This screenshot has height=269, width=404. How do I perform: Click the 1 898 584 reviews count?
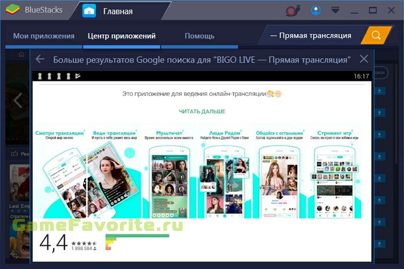click(x=84, y=248)
